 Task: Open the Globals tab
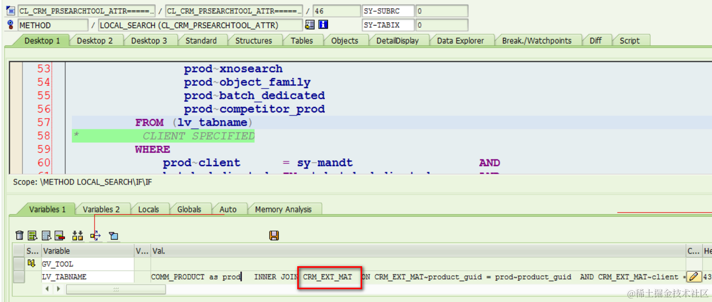(x=189, y=209)
